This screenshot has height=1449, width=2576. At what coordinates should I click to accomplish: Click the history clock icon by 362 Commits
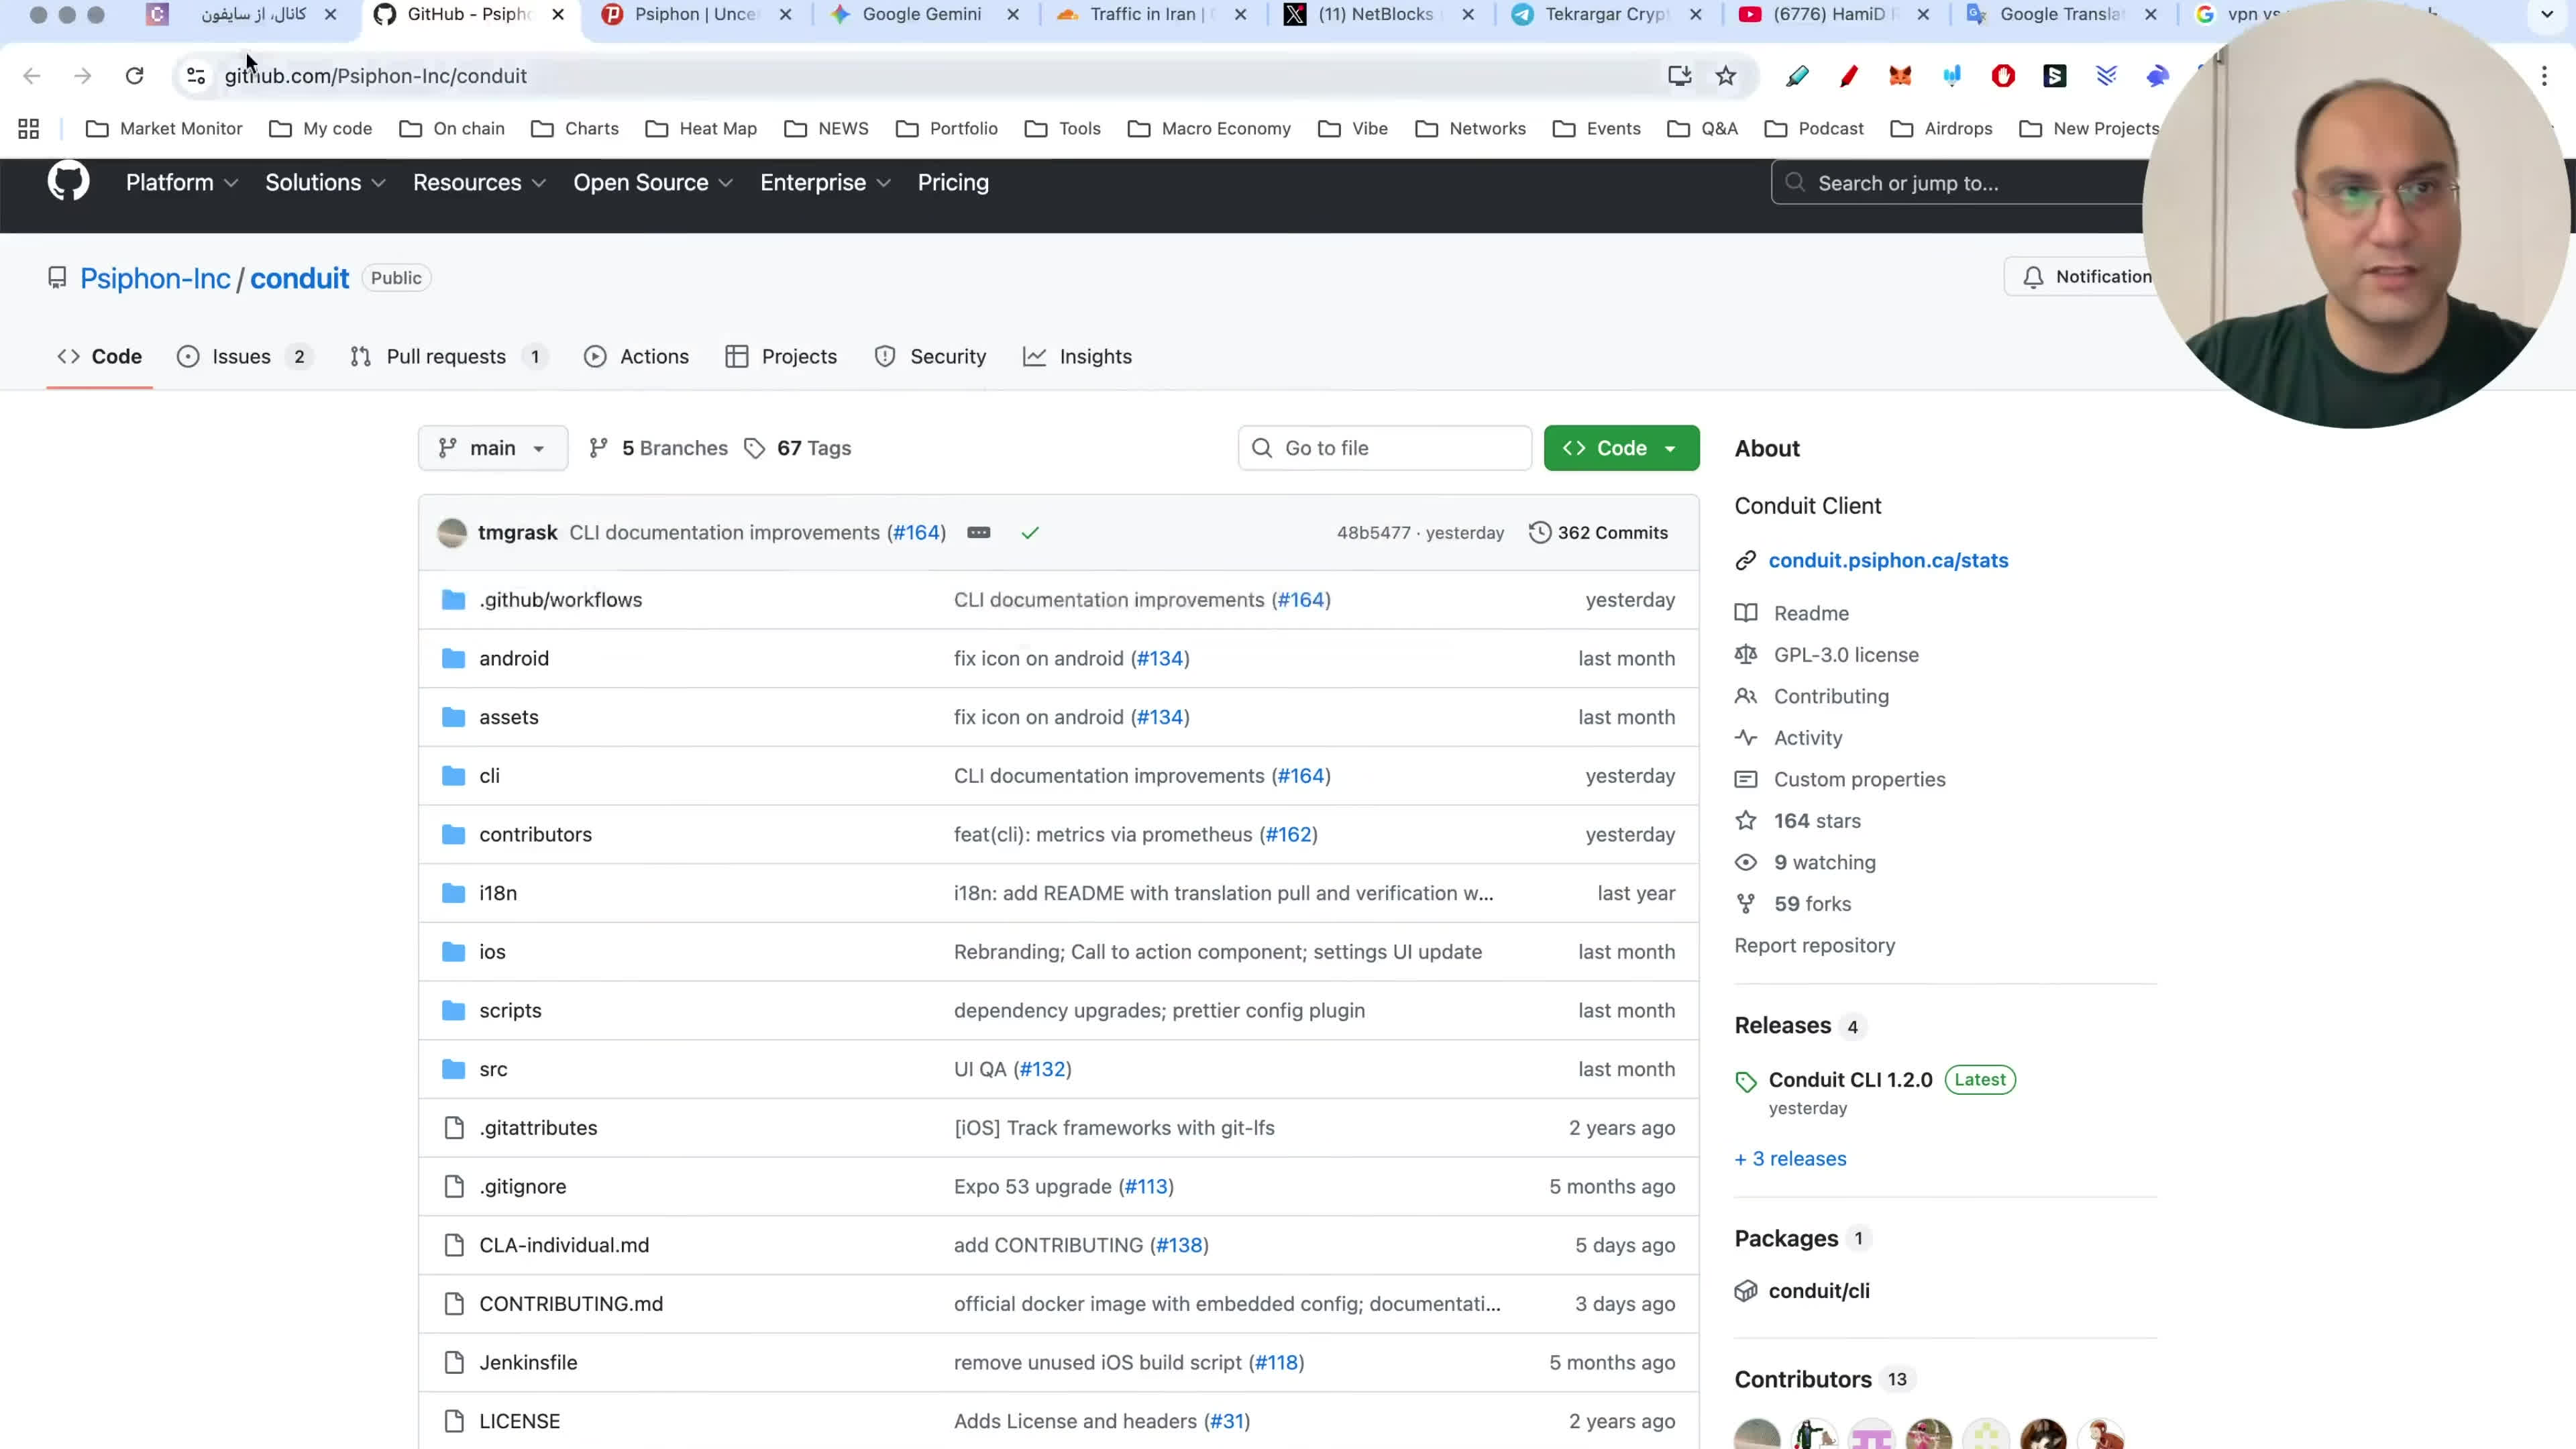coord(1540,533)
